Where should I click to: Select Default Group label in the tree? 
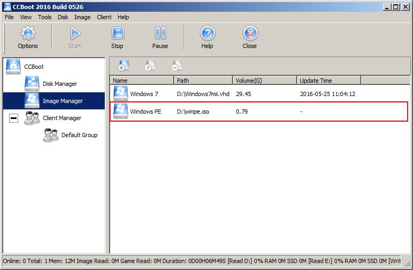pyautogui.click(x=79, y=135)
